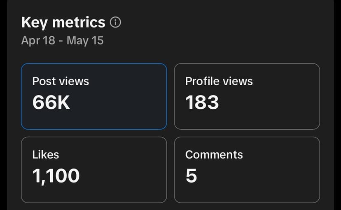341x210 pixels.
Task: Click the "Likes" label text
Action: pos(46,155)
